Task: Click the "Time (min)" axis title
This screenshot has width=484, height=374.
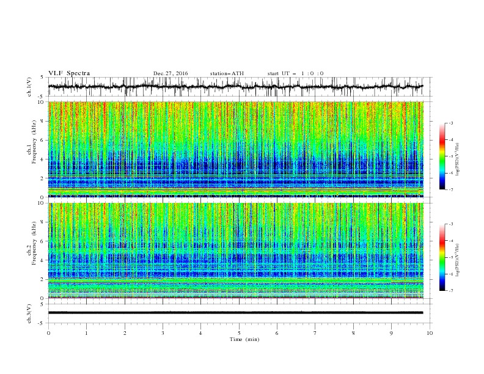Action: point(244,339)
